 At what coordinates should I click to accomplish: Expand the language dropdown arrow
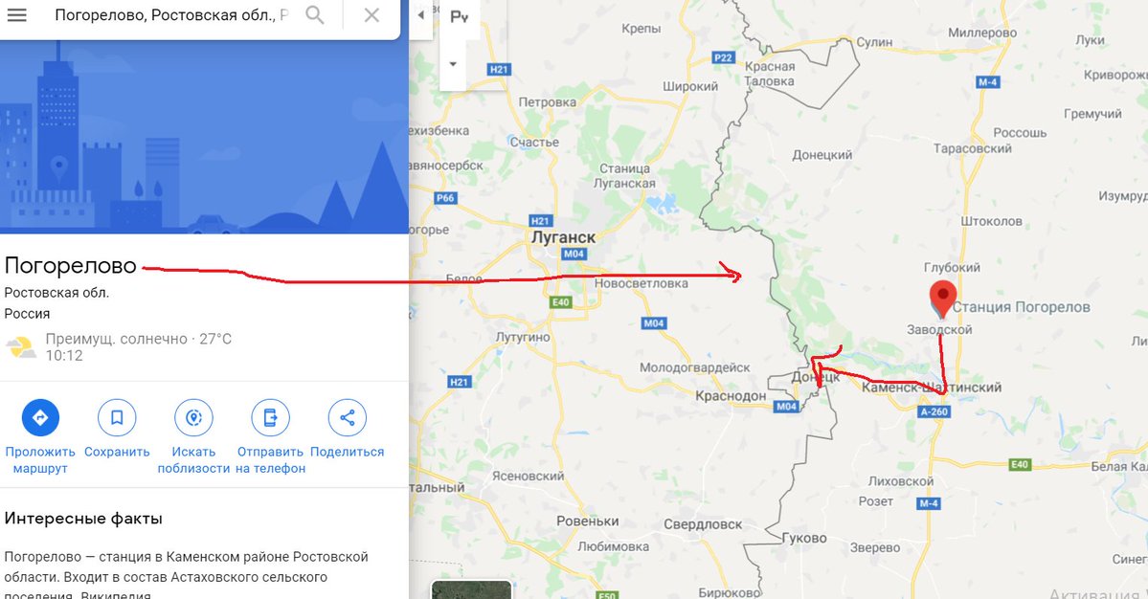(x=453, y=64)
